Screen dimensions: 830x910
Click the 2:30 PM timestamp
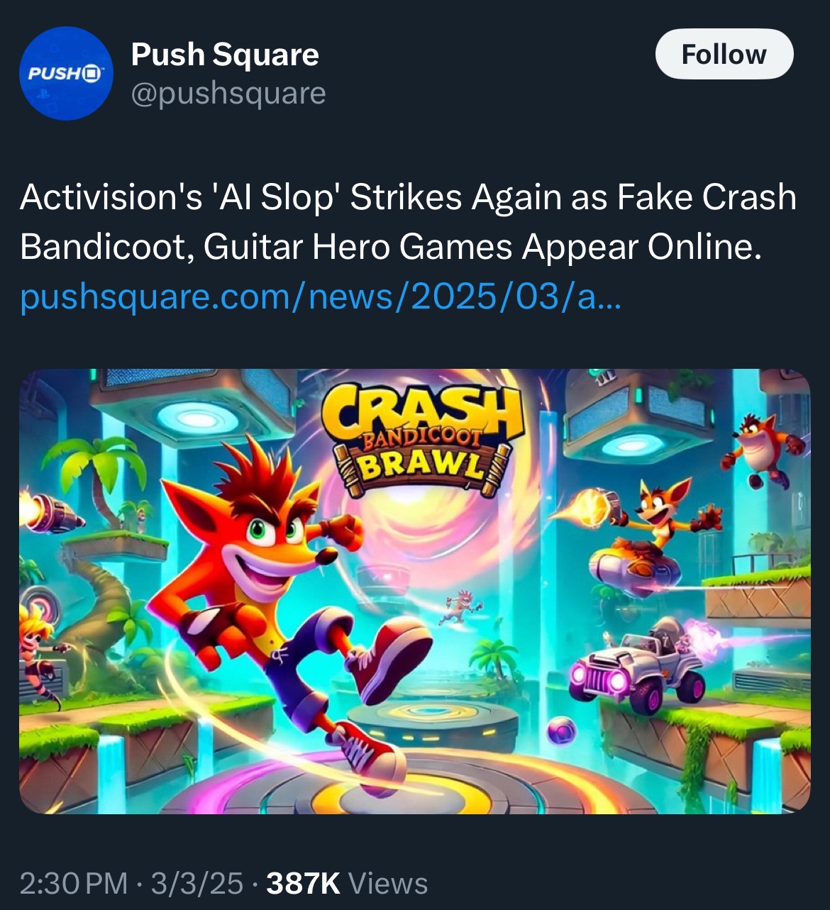(74, 884)
